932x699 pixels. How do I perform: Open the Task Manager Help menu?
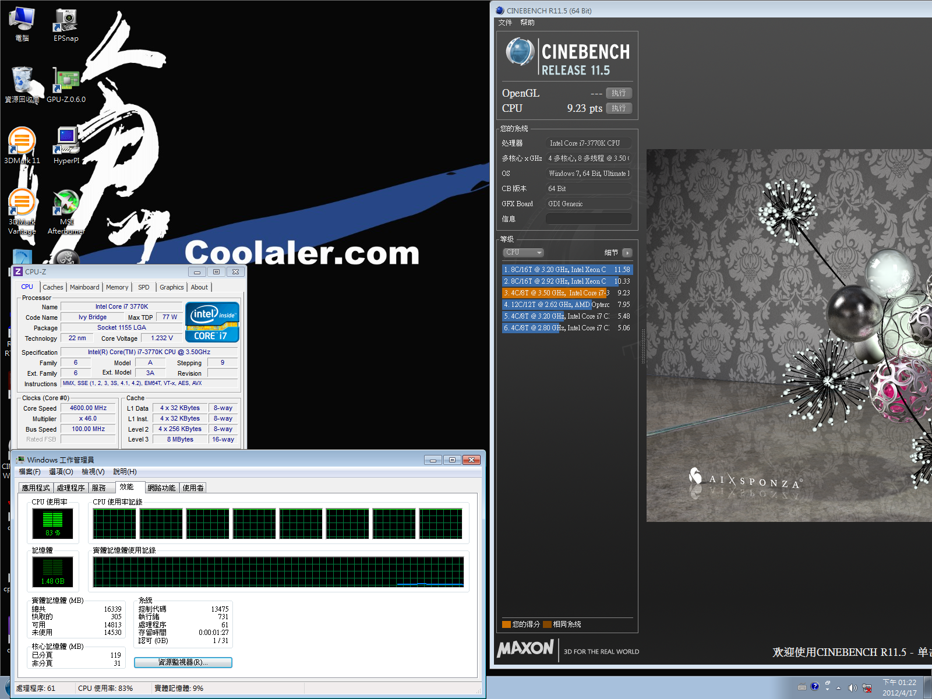125,472
